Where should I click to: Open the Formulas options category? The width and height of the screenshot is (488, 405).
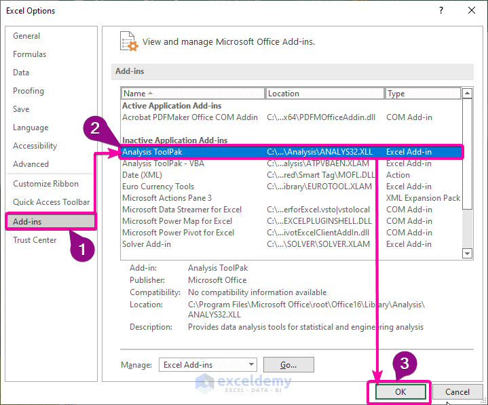point(30,54)
